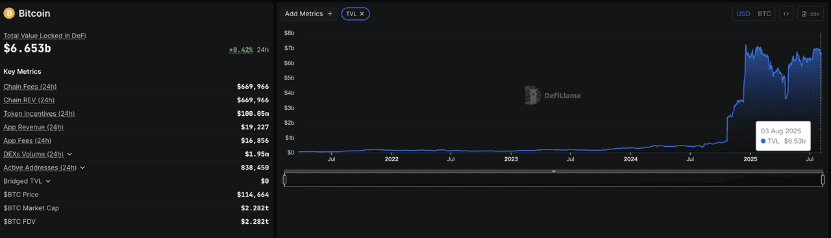Click the orange Bitcoin logo icon

[x=9, y=13]
